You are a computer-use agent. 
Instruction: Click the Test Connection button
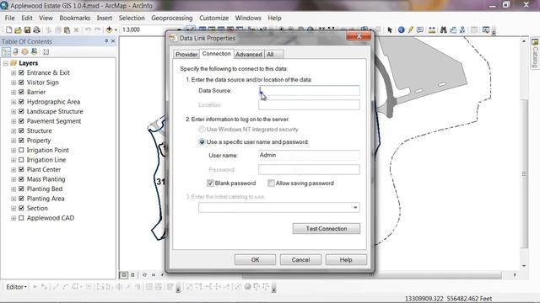(x=327, y=228)
